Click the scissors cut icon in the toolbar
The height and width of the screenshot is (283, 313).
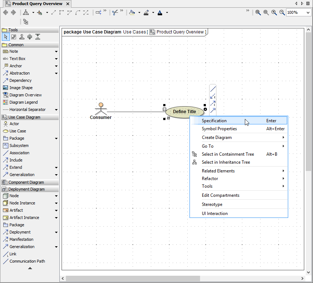tap(115, 12)
